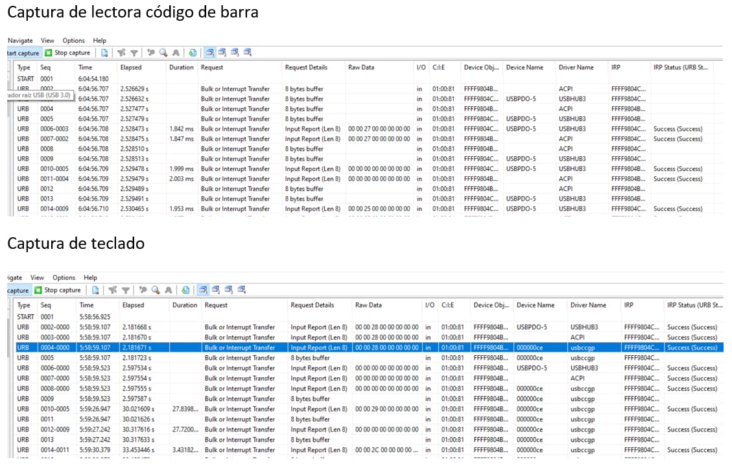Viewport: 732px width, 466px height.
Task: Click Stop capture in the lower keyboard window
Action: coord(58,290)
